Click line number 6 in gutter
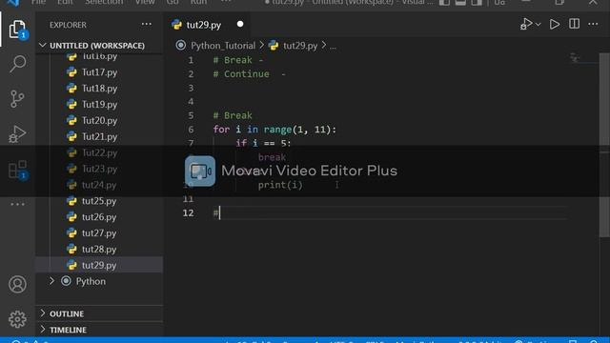Viewport: 610px width, 343px height. pyautogui.click(x=191, y=130)
